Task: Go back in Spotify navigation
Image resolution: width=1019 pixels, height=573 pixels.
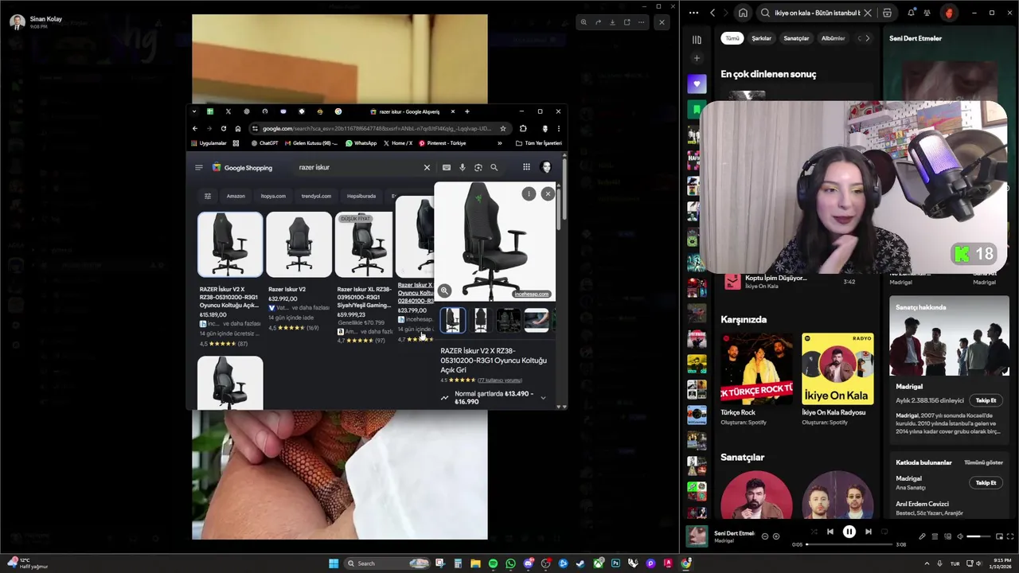Action: pyautogui.click(x=713, y=13)
